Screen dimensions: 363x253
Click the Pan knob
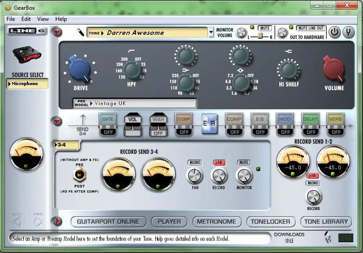tap(195, 175)
